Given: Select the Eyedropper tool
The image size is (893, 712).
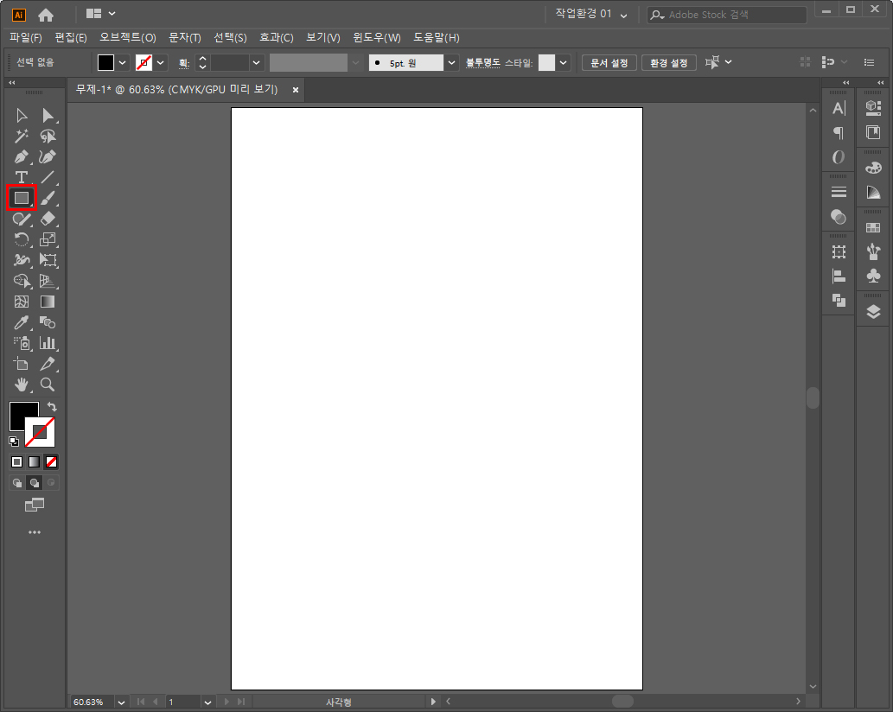Looking at the screenshot, I should pyautogui.click(x=22, y=322).
